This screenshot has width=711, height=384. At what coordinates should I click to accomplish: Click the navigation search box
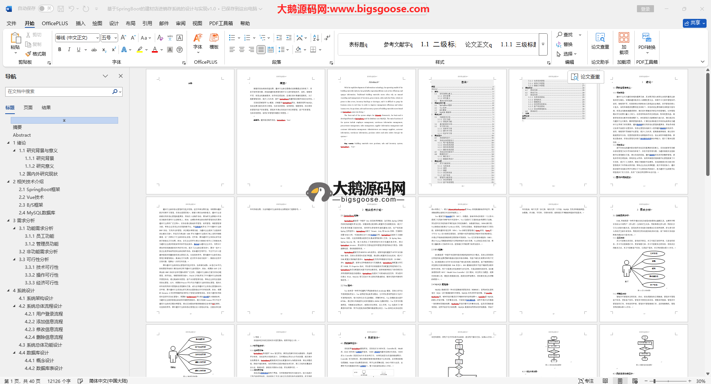coord(59,91)
